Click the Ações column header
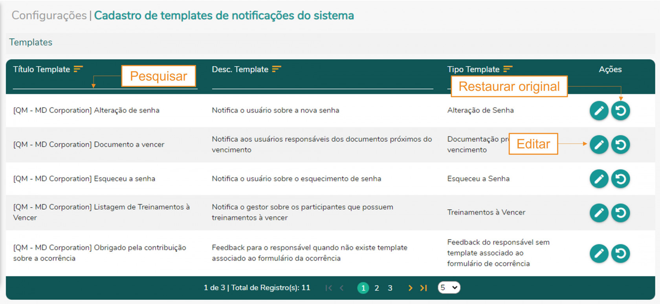The height and width of the screenshot is (304, 660). 610,69
